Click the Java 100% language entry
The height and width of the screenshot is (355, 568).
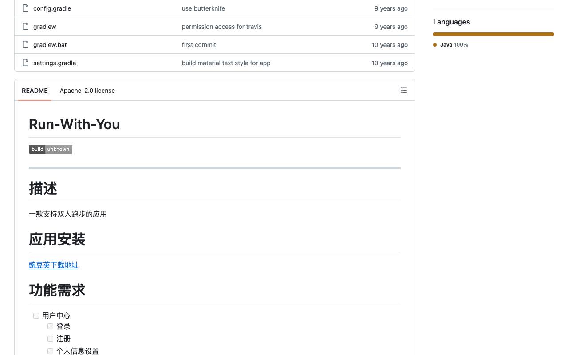[x=451, y=45]
